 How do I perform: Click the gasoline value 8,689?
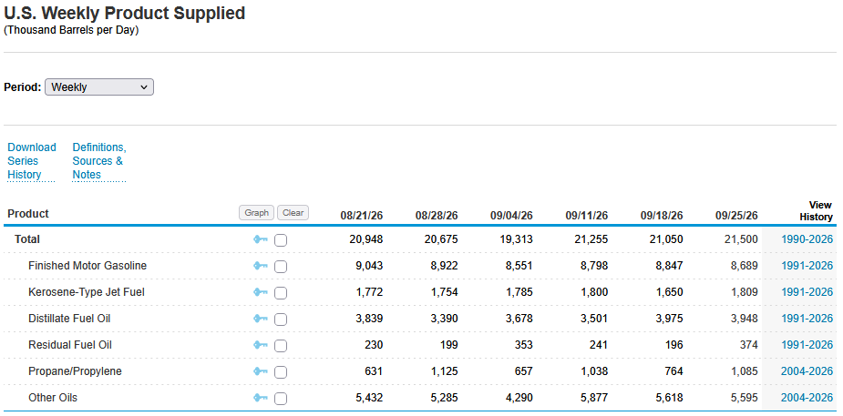[x=744, y=266]
